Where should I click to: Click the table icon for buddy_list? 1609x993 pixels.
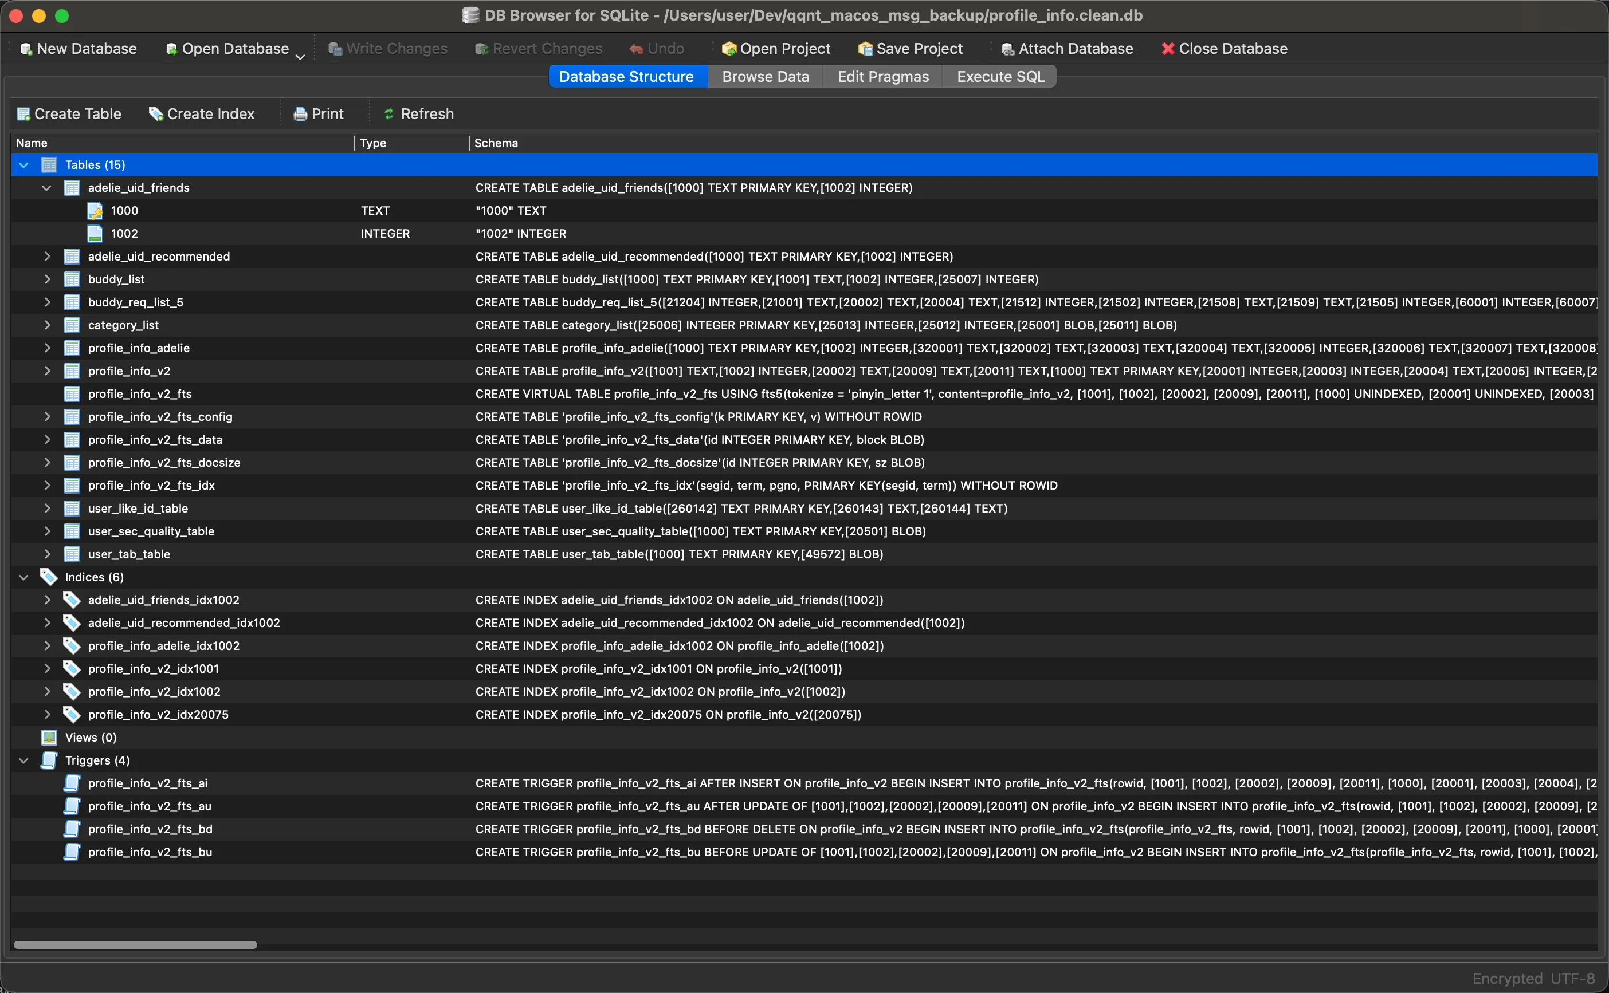tap(72, 280)
